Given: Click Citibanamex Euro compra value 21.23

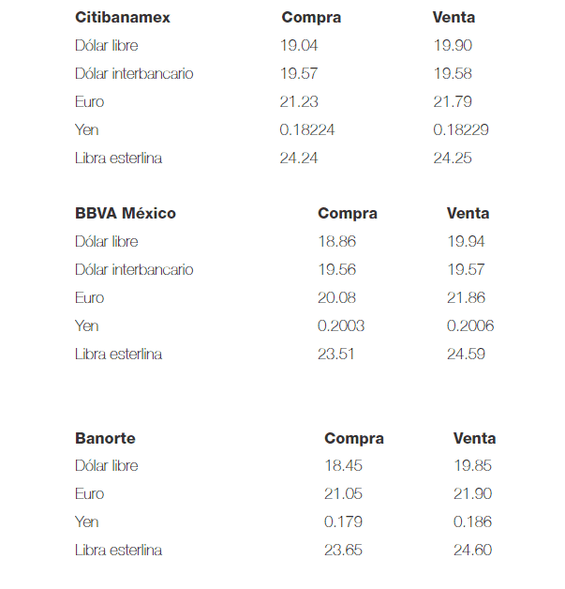Looking at the screenshot, I should pos(299,101).
